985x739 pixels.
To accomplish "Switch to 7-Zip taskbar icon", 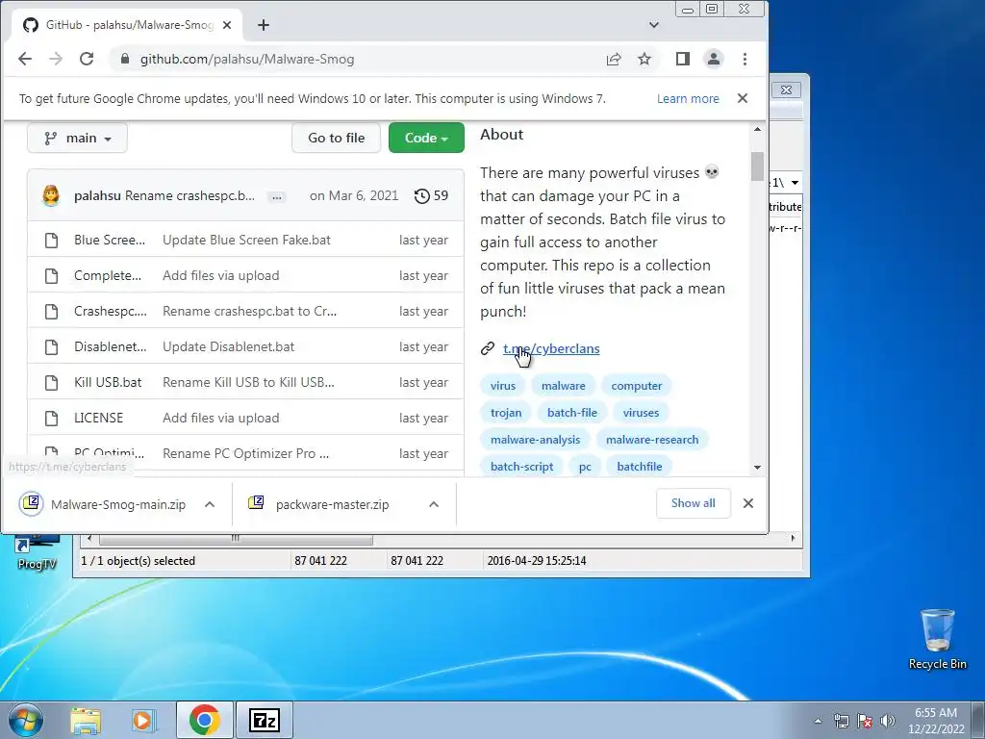I will (x=264, y=720).
